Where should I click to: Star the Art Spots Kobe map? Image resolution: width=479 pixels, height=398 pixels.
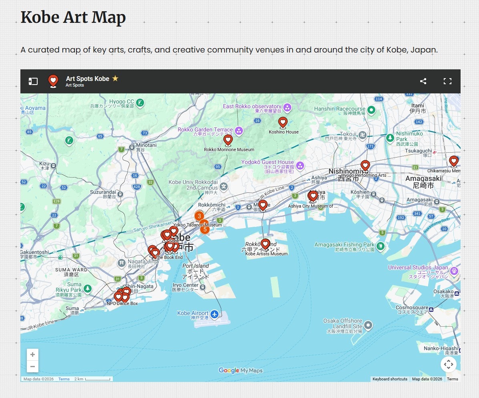pos(115,79)
